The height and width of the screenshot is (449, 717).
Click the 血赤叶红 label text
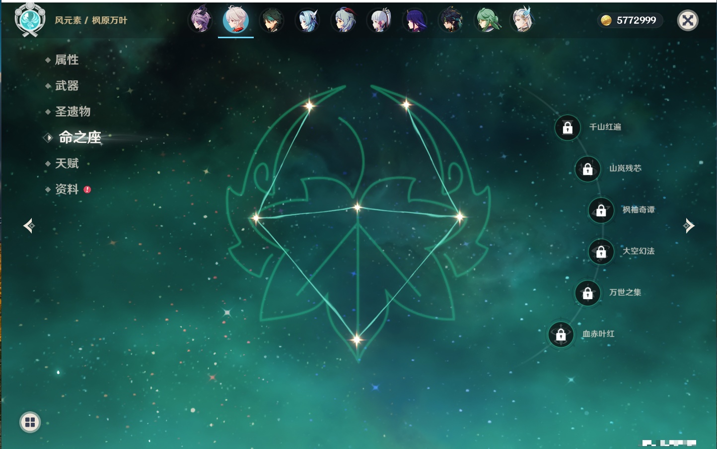click(x=598, y=334)
